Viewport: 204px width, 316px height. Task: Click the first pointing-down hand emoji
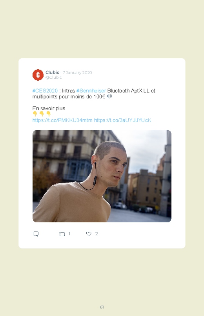35,114
